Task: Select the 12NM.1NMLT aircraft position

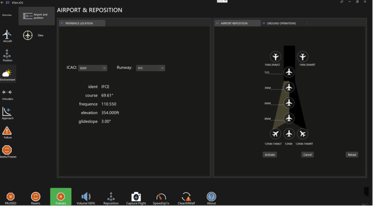Action: [x=275, y=134]
